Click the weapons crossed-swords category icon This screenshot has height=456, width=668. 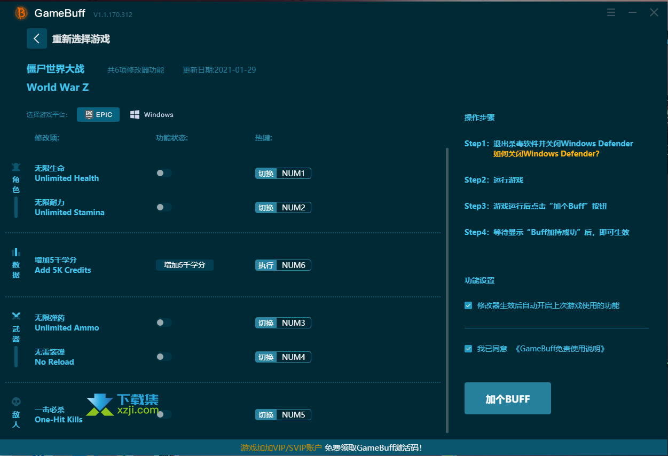pos(16,316)
